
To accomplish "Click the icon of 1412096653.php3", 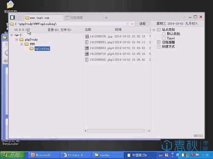I will click(86, 42).
